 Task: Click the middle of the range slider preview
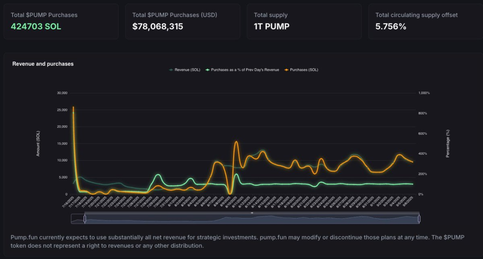pyautogui.click(x=252, y=219)
